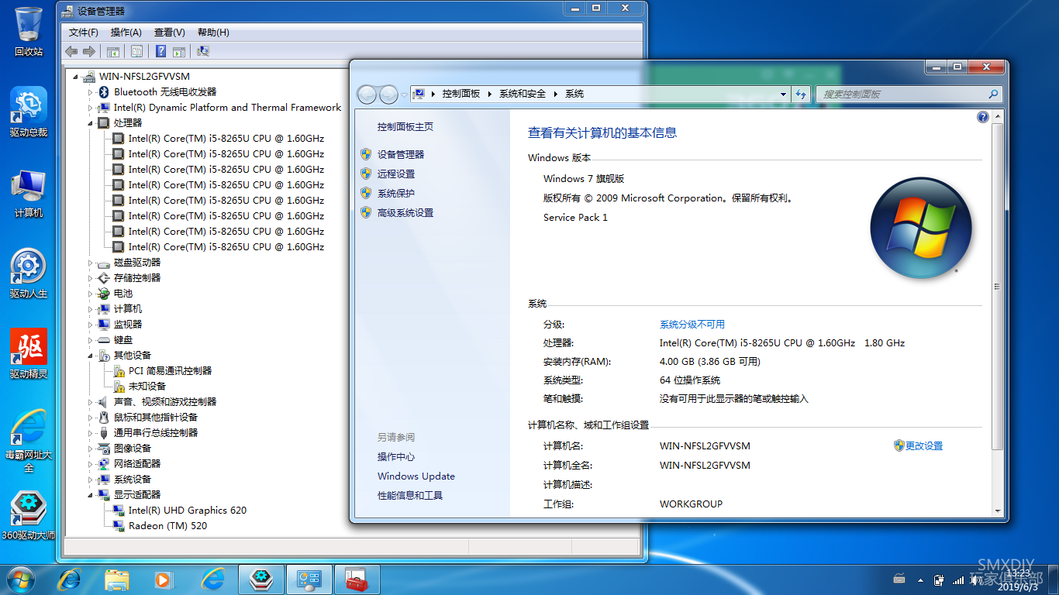Click the 更改设置 link
Image resolution: width=1059 pixels, height=595 pixels.
pos(924,445)
